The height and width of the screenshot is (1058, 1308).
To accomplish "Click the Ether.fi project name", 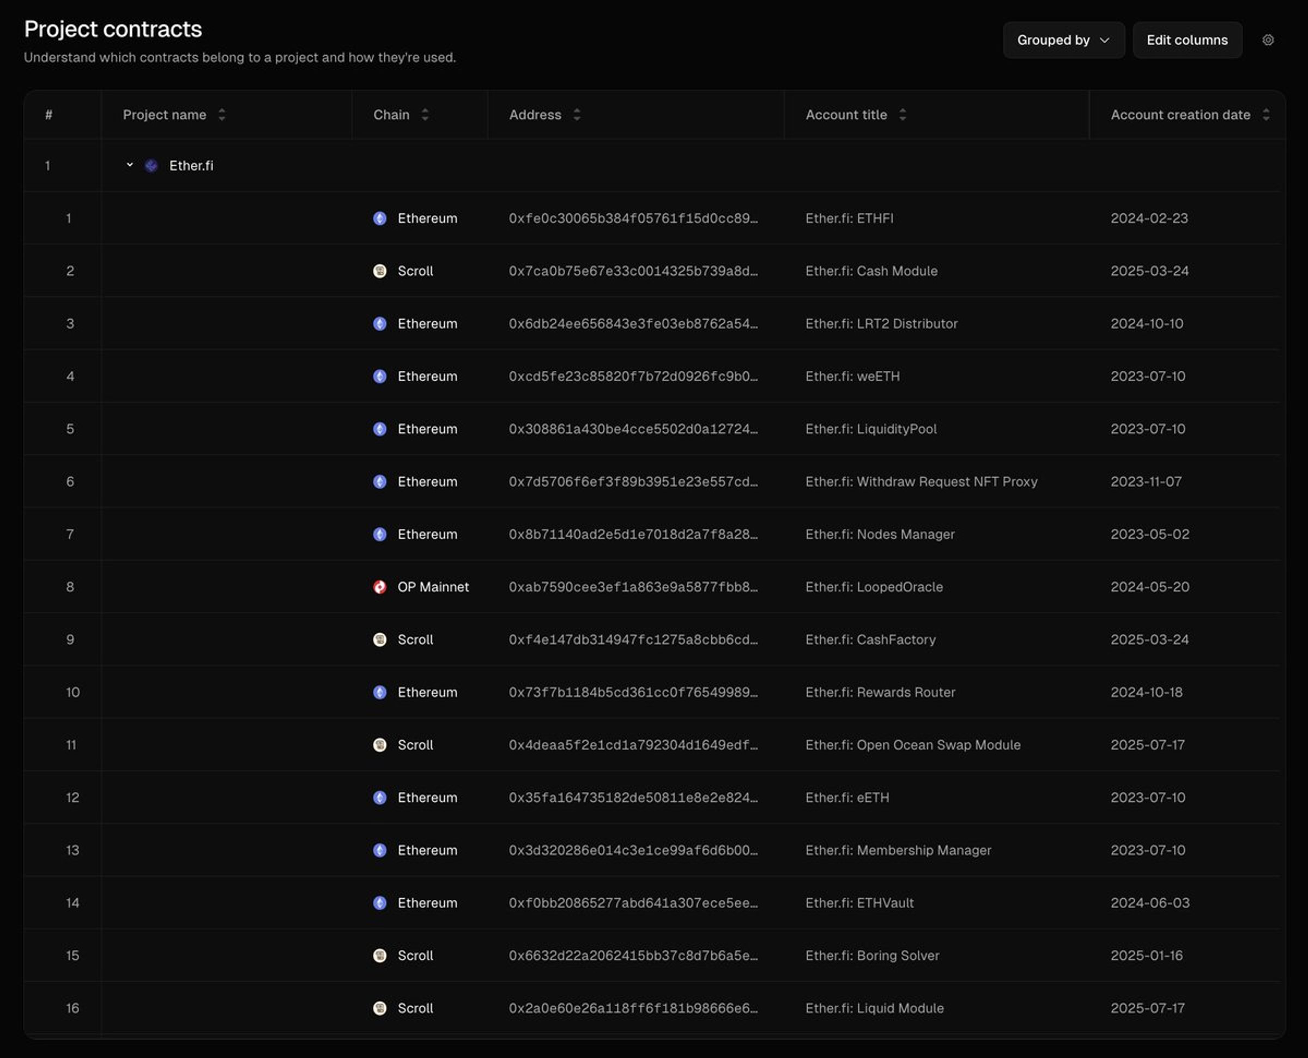I will tap(191, 166).
